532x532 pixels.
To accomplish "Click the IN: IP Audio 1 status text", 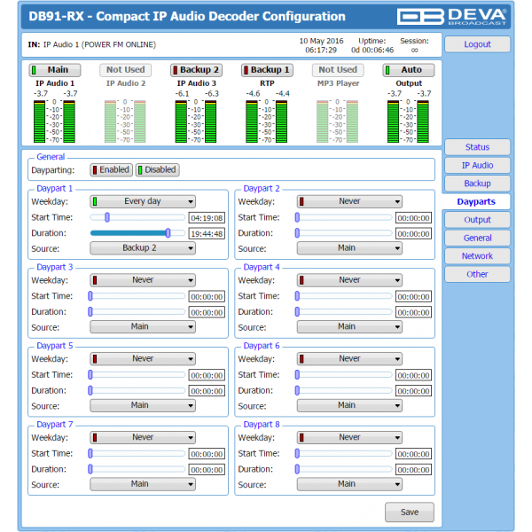I will coord(92,45).
